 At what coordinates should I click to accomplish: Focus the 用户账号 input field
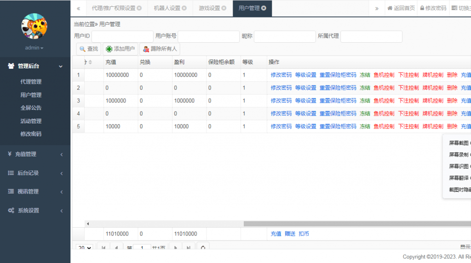[208, 36]
